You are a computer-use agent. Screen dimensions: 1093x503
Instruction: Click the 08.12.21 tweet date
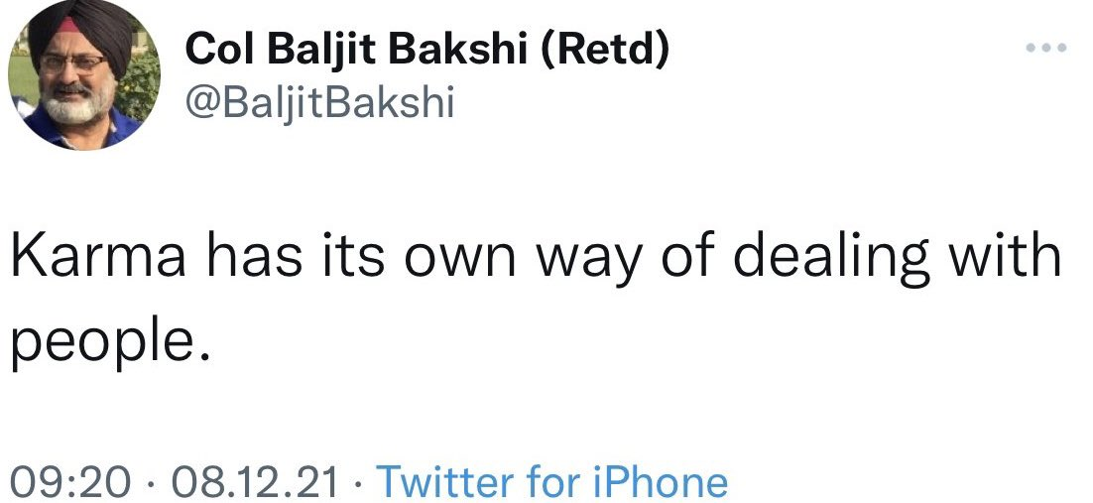click(x=254, y=482)
